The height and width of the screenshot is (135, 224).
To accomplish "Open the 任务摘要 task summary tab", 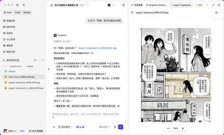I will click(x=137, y=5).
